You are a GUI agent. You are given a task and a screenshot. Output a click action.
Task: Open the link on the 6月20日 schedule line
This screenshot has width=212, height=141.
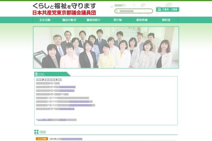coord(67,91)
